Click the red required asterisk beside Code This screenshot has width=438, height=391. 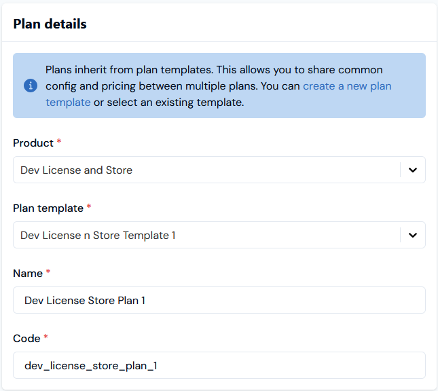point(45,337)
